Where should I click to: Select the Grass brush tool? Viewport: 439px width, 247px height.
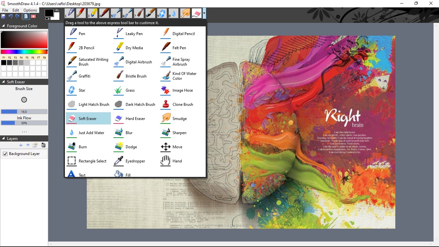coord(135,90)
